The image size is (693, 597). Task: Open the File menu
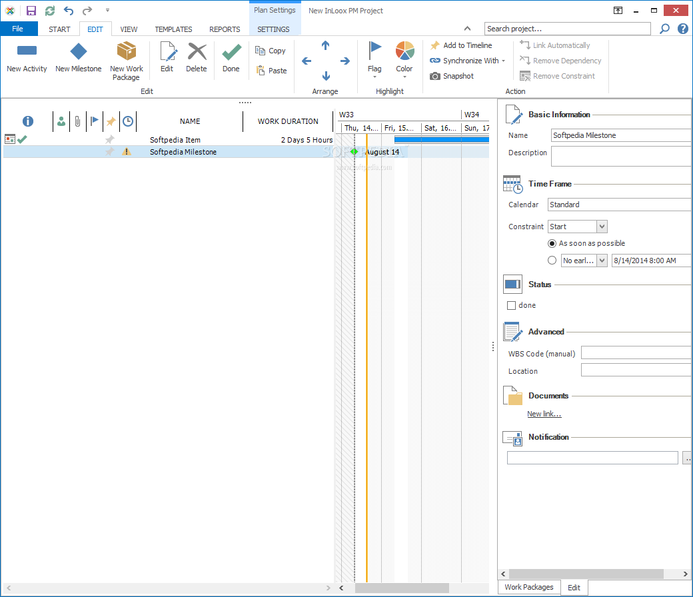18,29
